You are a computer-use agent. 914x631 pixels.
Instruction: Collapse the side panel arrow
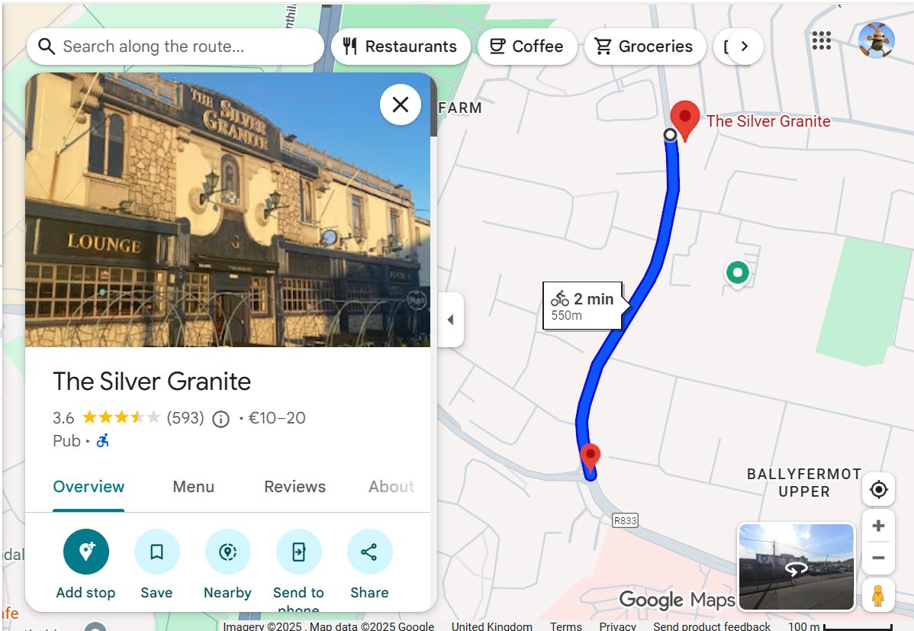pos(451,320)
